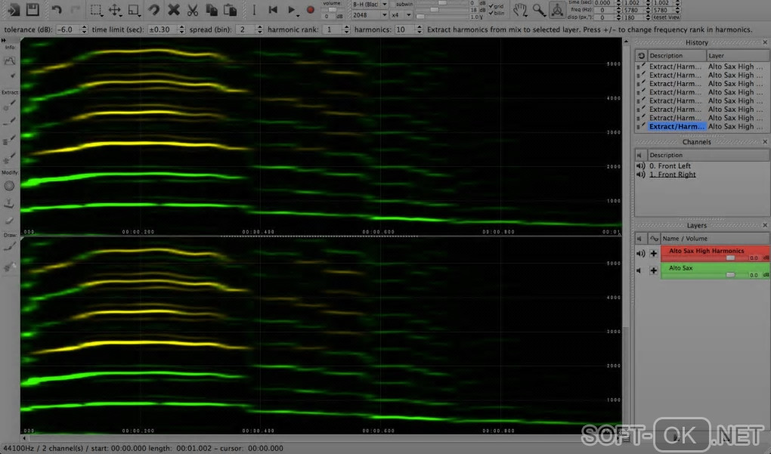The image size is (771, 454).
Task: Select the magnifier zoom tool
Action: [538, 10]
